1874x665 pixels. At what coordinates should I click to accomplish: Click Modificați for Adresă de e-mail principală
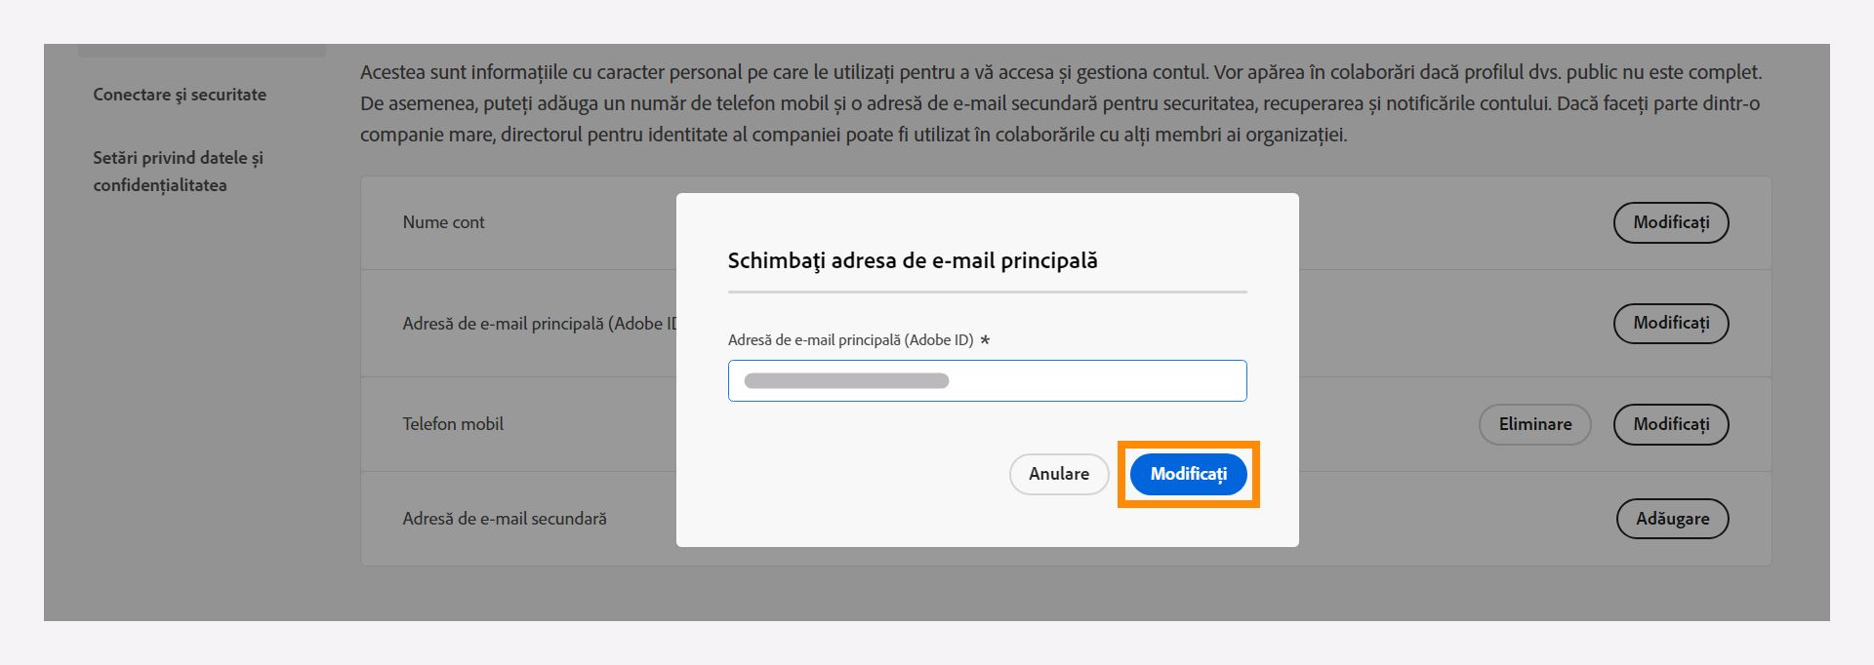pos(1671,323)
